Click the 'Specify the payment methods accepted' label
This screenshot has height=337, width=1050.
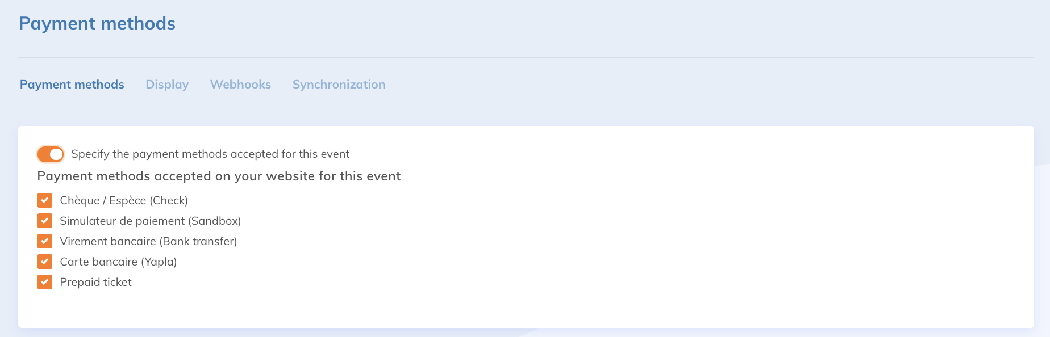(210, 154)
